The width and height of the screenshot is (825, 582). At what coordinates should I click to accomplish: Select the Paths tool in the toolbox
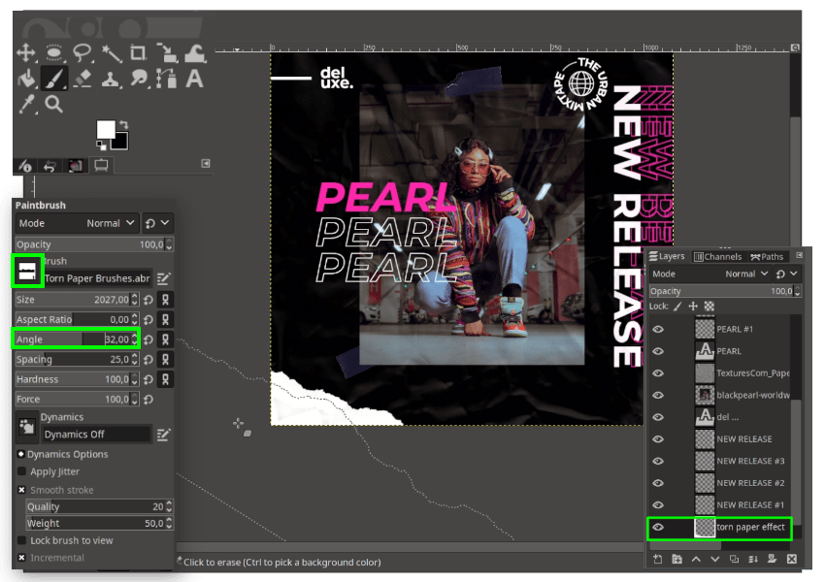tap(167, 79)
